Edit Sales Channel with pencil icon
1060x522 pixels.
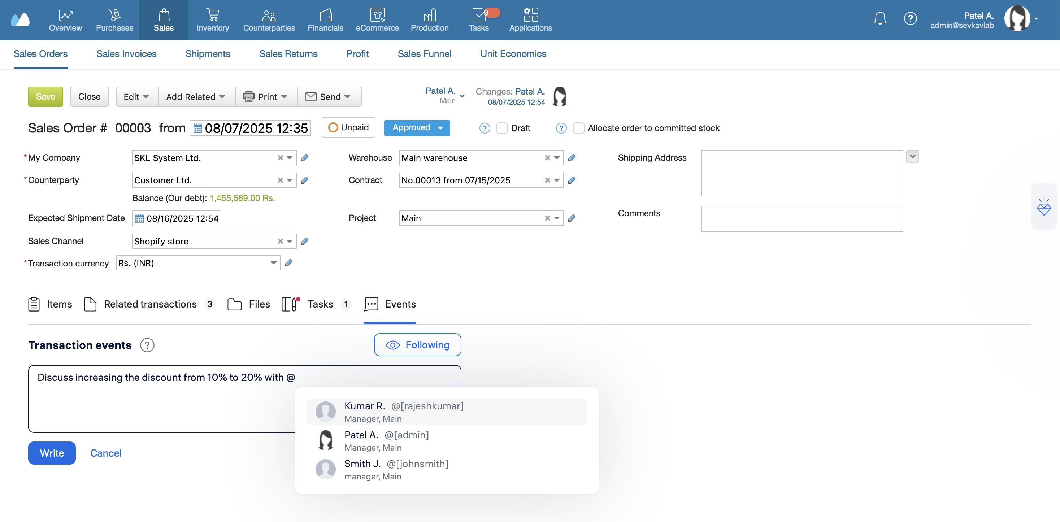304,241
